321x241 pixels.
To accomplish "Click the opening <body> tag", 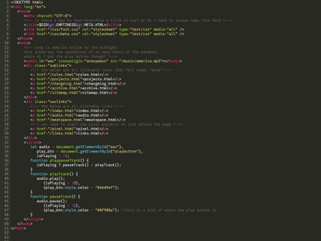I will coord(24,43).
